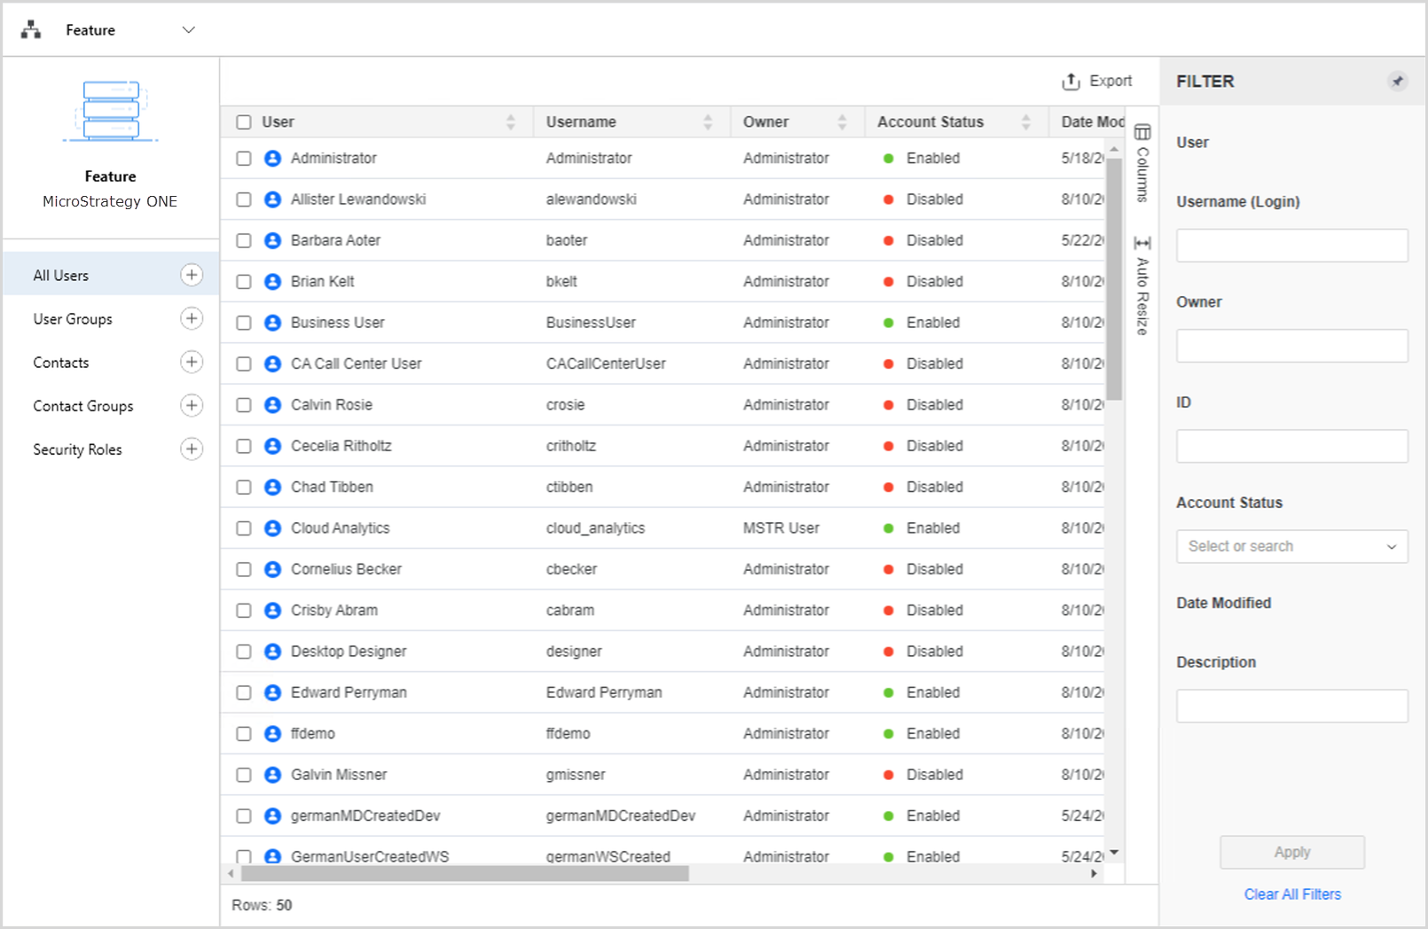Open the User Groups section

pyautogui.click(x=73, y=319)
